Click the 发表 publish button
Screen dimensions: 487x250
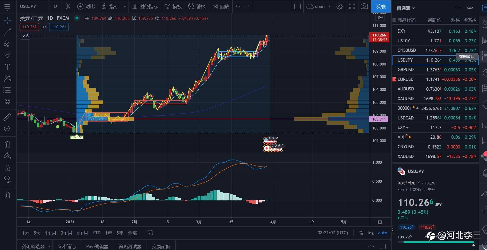coord(381,6)
